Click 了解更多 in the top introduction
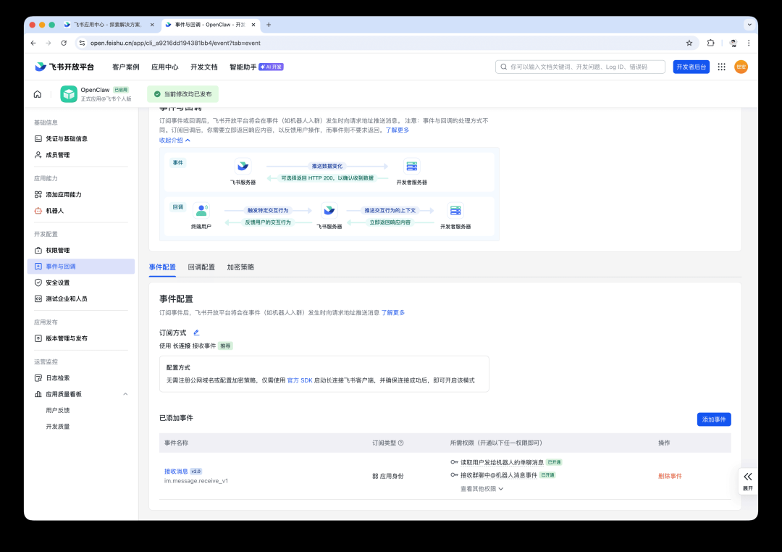Image resolution: width=782 pixels, height=552 pixels. (398, 130)
